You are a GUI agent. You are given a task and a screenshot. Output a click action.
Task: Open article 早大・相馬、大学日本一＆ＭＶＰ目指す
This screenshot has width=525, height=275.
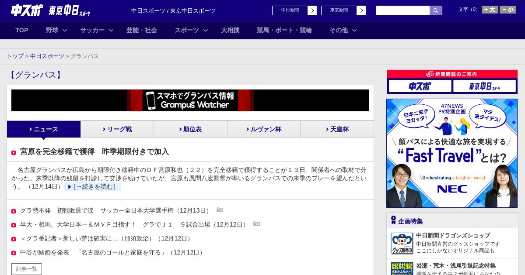[134, 224]
